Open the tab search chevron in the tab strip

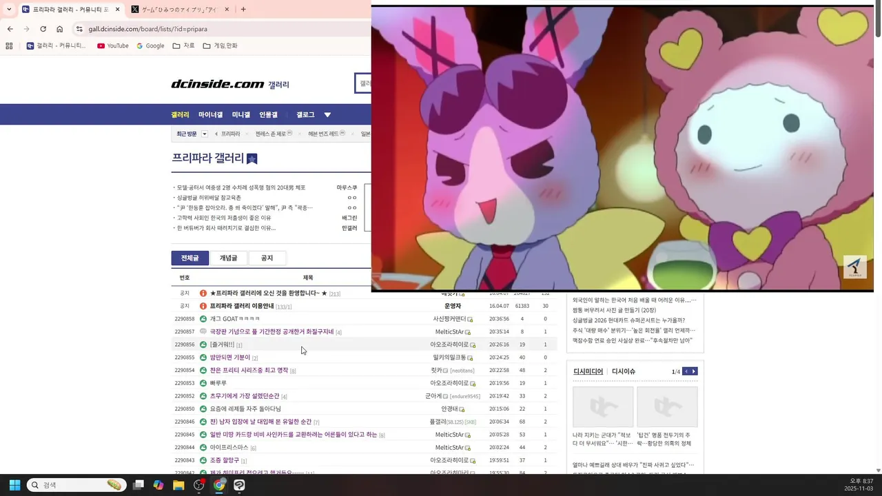click(x=9, y=10)
